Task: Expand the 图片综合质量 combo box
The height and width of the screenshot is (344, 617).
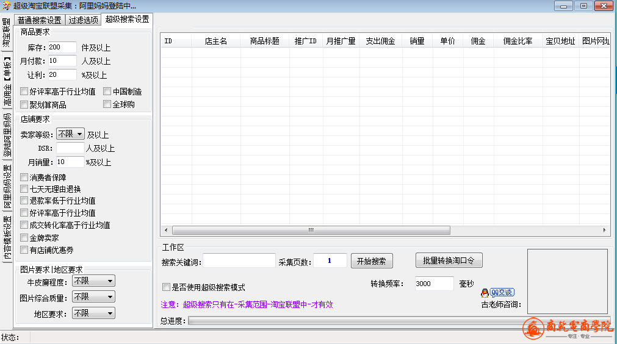Action: pyautogui.click(x=93, y=297)
